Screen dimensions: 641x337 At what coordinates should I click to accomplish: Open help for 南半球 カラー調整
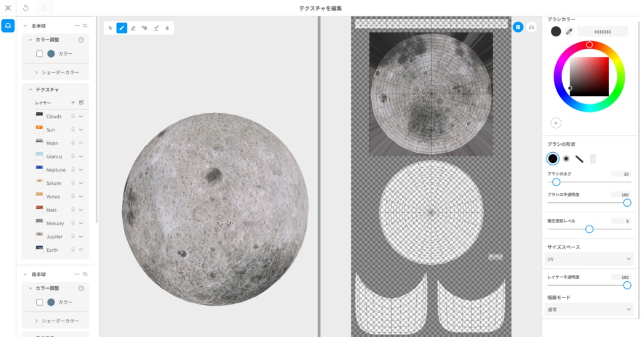pos(81,288)
